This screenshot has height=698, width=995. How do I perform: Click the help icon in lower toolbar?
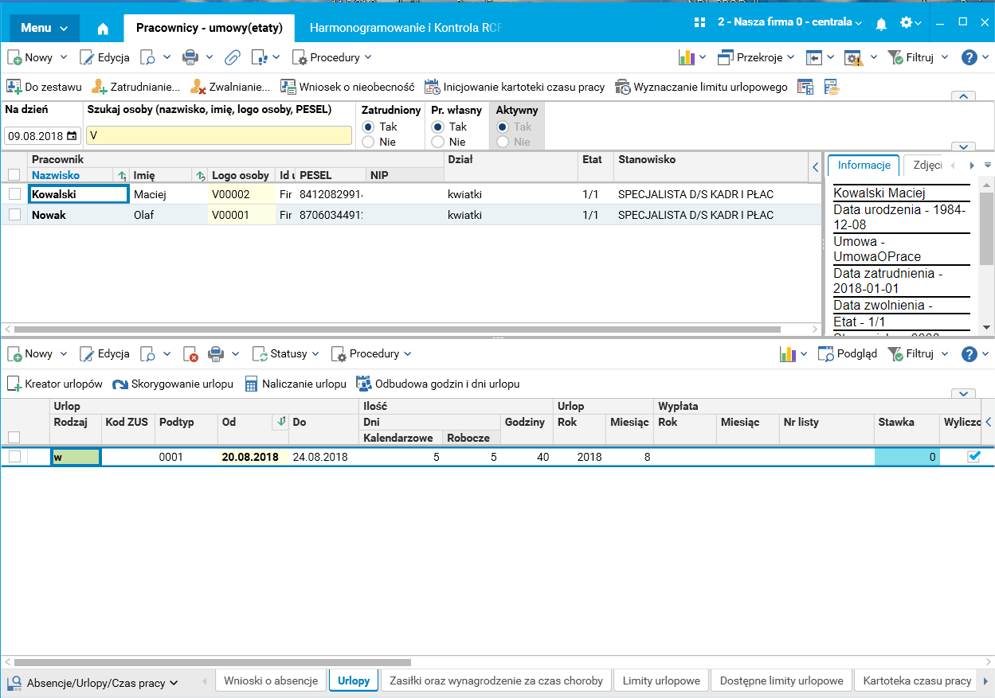pyautogui.click(x=970, y=354)
